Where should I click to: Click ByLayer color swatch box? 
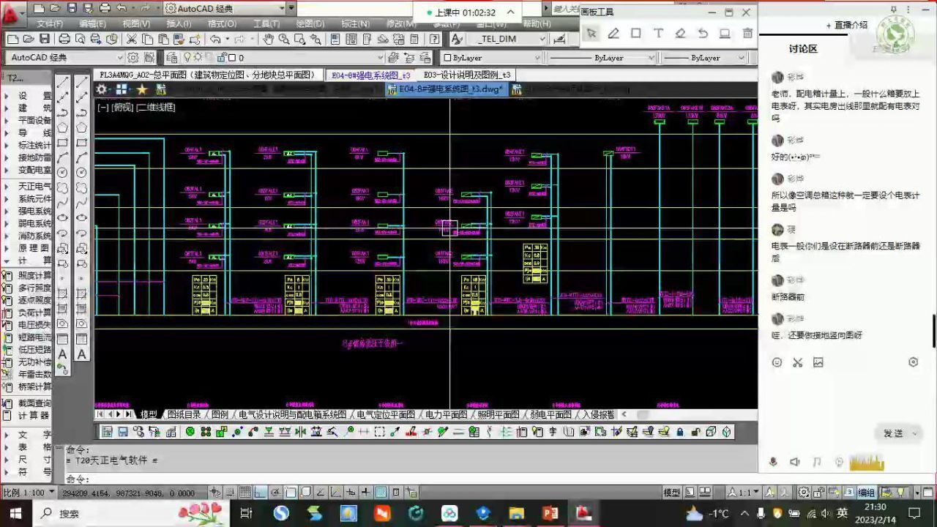pyautogui.click(x=448, y=57)
